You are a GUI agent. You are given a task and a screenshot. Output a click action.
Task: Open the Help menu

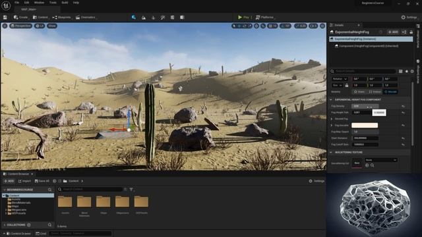[76, 3]
